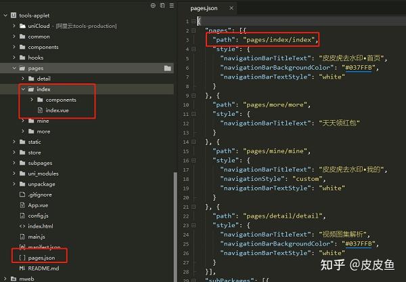Select the subpages folder

pos(40,163)
